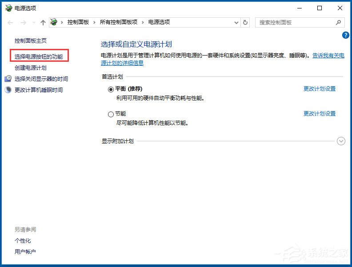Expand the 显示附加计划 section chevron
The width and height of the screenshot is (352, 267).
pos(341,141)
